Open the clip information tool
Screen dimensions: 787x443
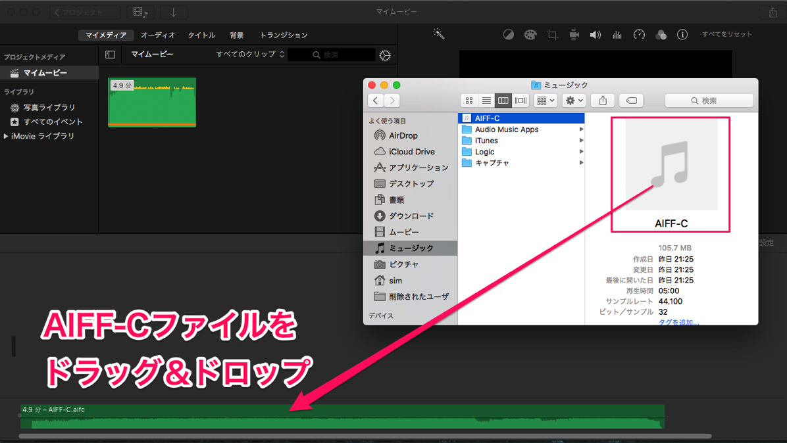682,35
